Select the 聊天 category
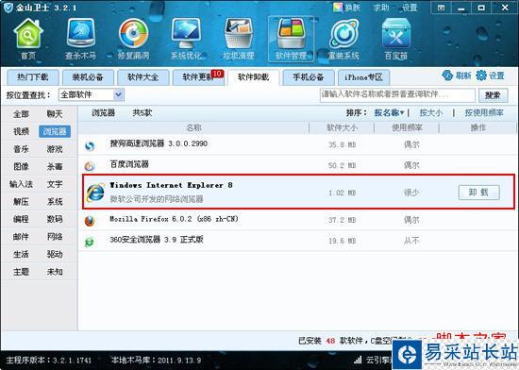This screenshot has width=519, height=370. point(55,114)
